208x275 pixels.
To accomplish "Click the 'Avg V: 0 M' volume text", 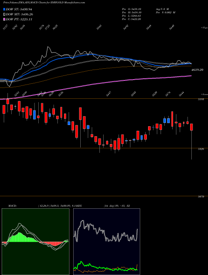I will [x=162, y=9].
